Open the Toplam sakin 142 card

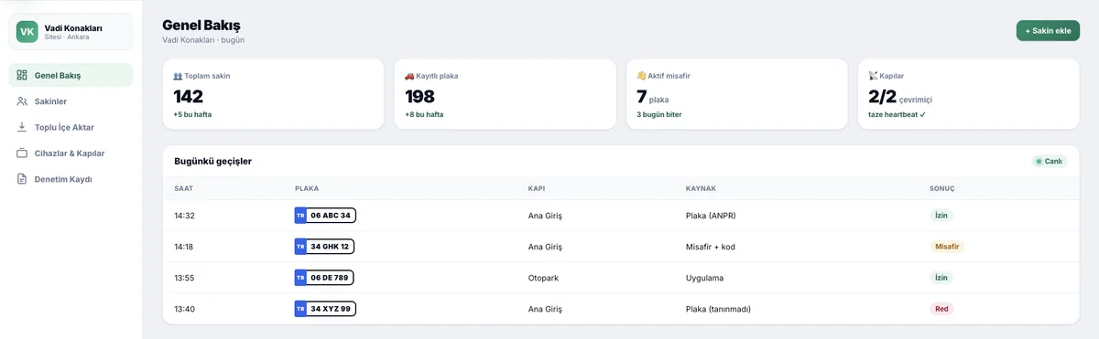273,94
